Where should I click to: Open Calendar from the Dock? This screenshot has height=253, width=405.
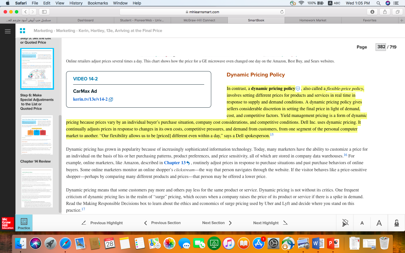pyautogui.click(x=110, y=243)
